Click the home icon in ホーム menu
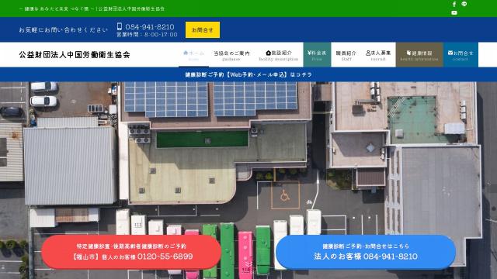This screenshot has height=279, width=497. point(186,53)
